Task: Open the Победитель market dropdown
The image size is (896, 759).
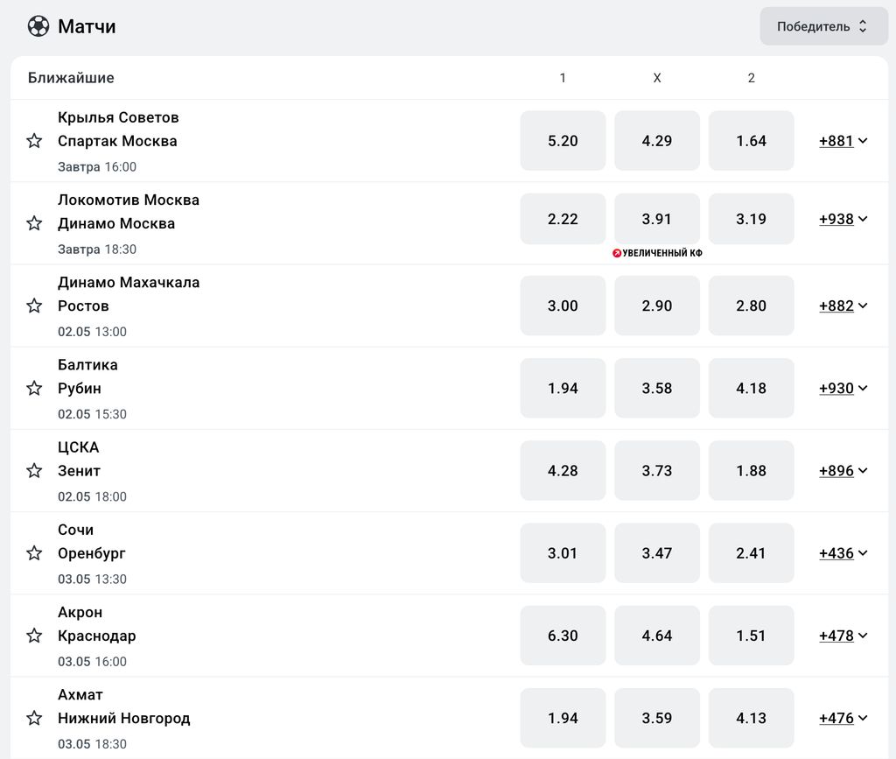Action: tap(823, 26)
